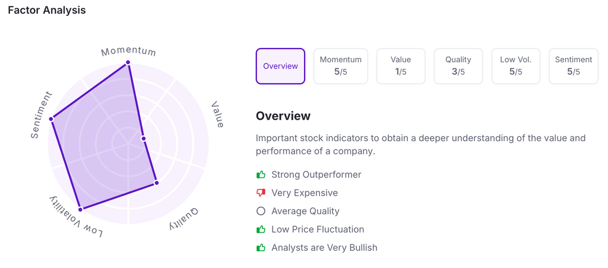Image resolution: width=608 pixels, height=268 pixels.
Task: Switch to the Momentum 5/5 tab
Action: pyautogui.click(x=340, y=66)
